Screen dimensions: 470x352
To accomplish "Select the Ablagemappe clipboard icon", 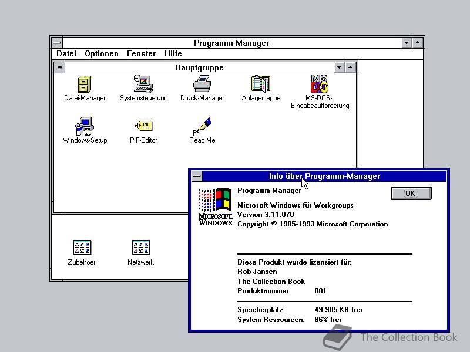I will [x=261, y=84].
